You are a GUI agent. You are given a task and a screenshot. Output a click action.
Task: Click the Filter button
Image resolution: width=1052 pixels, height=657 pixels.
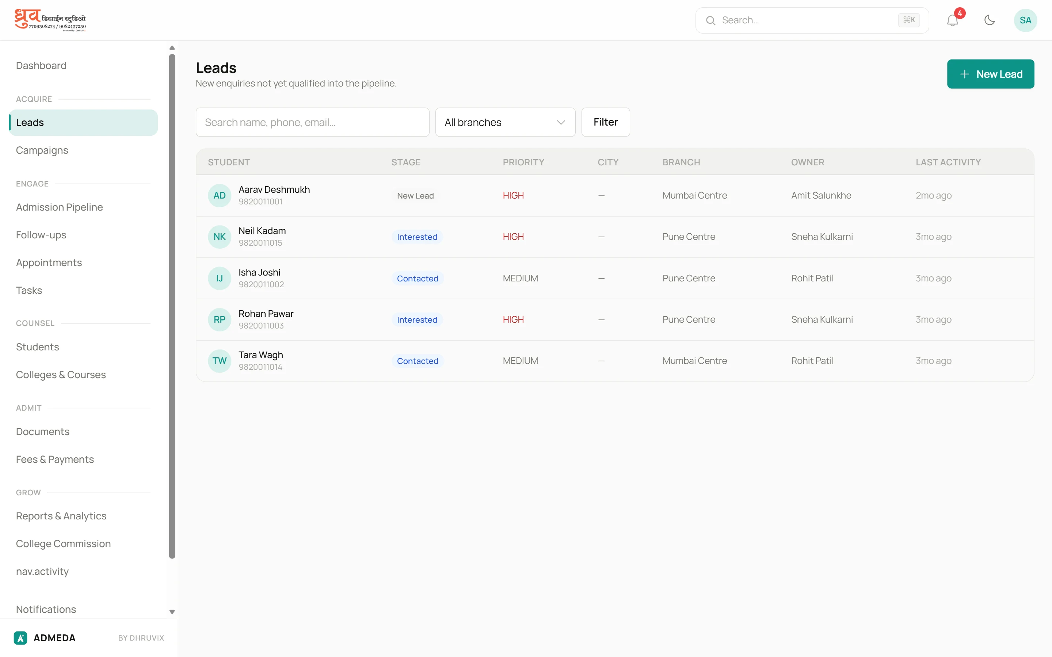click(605, 122)
